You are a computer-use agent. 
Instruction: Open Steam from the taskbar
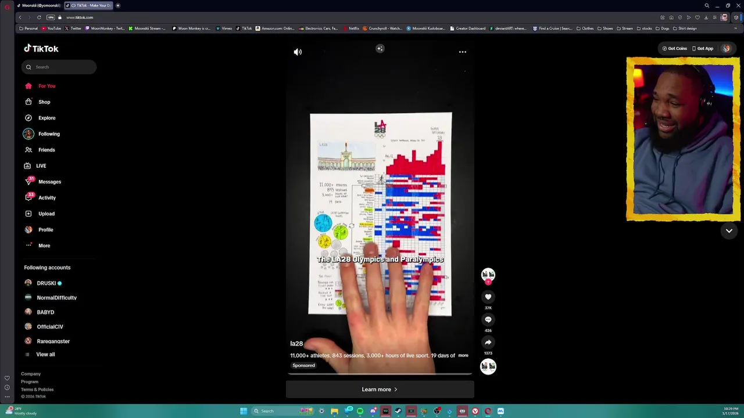tap(398, 411)
